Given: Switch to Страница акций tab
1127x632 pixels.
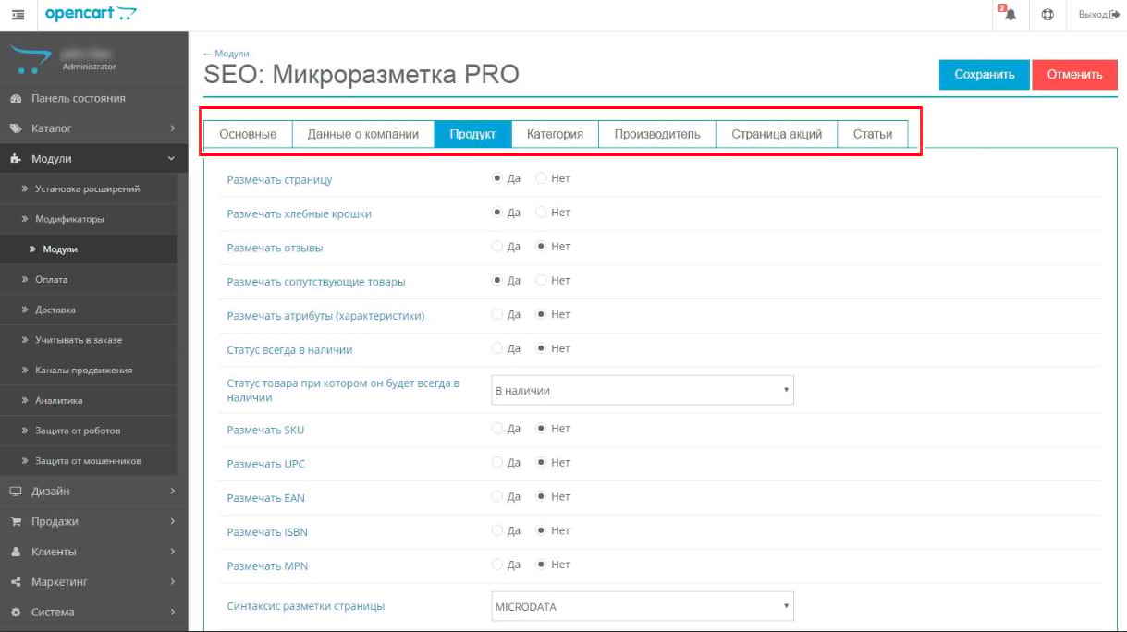Looking at the screenshot, I should [x=777, y=134].
